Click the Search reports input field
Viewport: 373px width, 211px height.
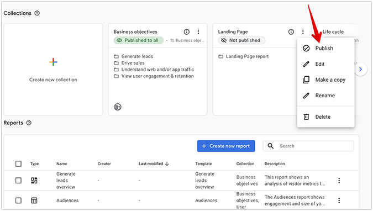308,146
